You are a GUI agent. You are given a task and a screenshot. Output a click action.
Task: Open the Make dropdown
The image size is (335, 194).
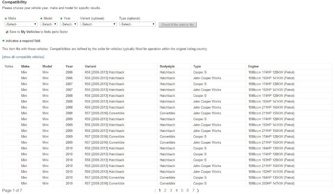pyautogui.click(x=21, y=24)
